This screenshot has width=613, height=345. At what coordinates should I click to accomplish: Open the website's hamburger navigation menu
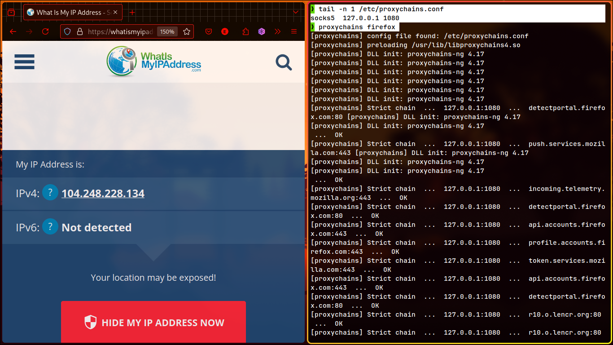24,62
